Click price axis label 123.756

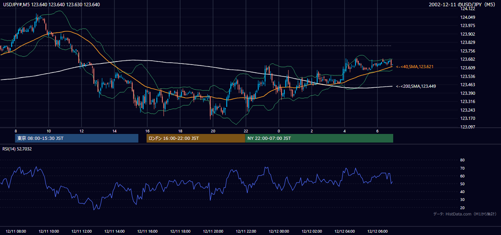pyautogui.click(x=467, y=51)
